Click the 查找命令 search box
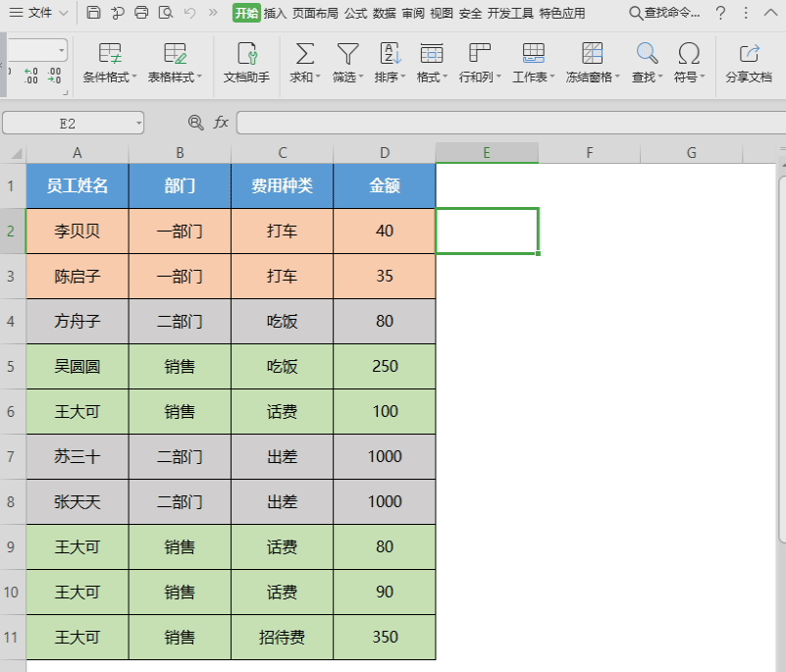The width and height of the screenshot is (786, 672). (x=664, y=13)
